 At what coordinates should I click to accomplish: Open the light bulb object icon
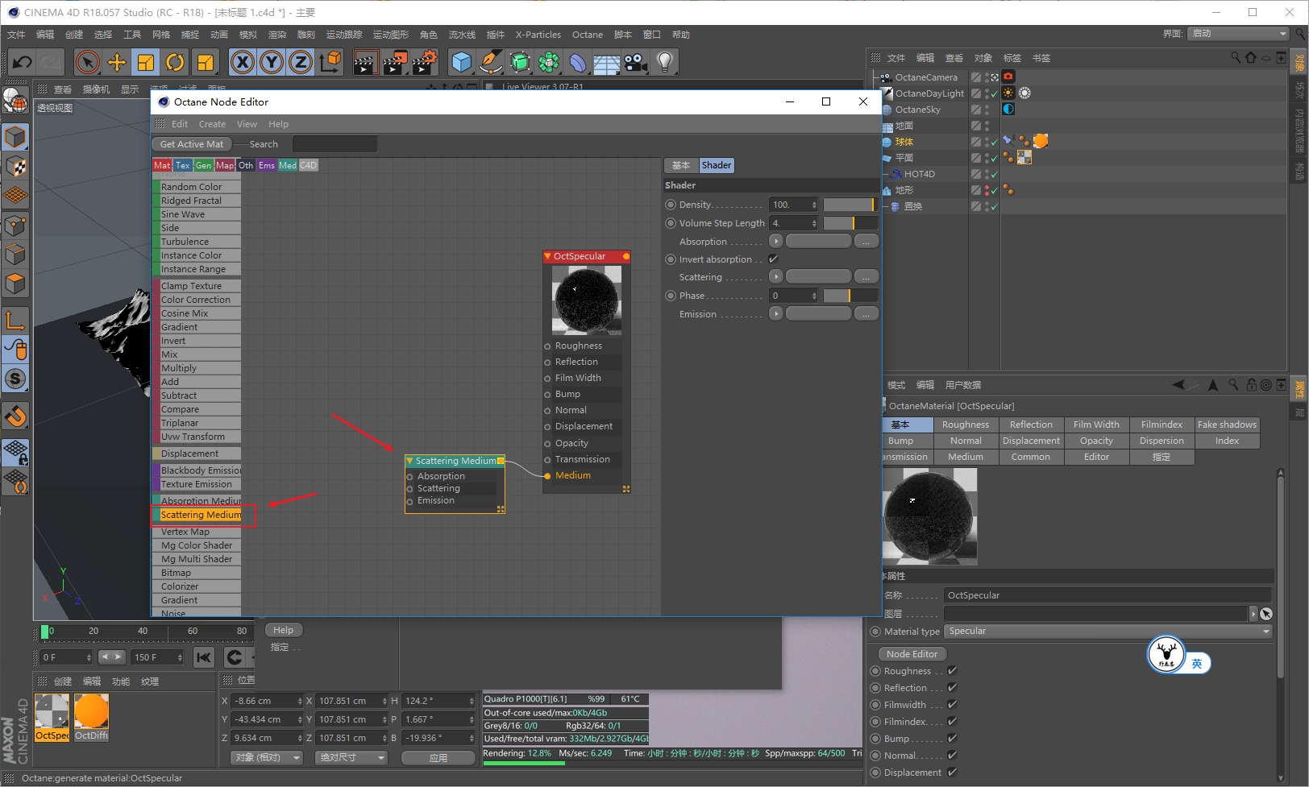pyautogui.click(x=665, y=62)
